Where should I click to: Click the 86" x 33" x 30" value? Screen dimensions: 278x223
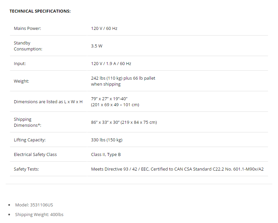coord(124,122)
